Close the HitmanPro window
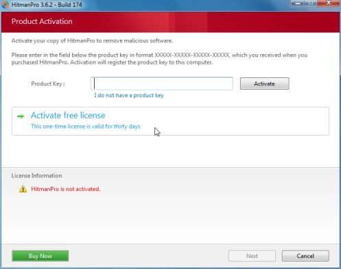Screen dimensions: 341x269 [x=329, y=3]
